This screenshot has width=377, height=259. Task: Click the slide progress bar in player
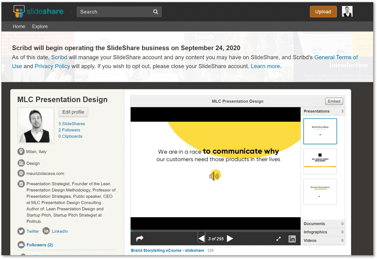pyautogui.click(x=215, y=231)
